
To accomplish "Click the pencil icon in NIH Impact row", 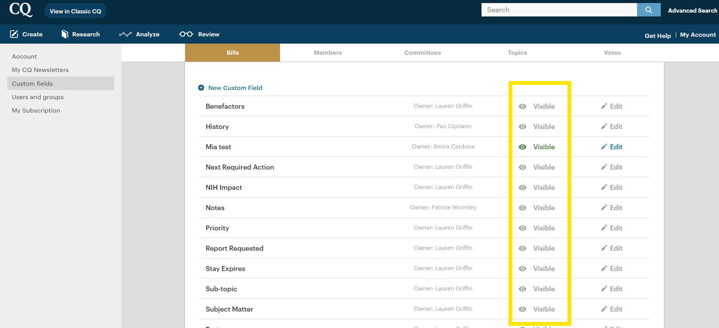I will point(604,187).
